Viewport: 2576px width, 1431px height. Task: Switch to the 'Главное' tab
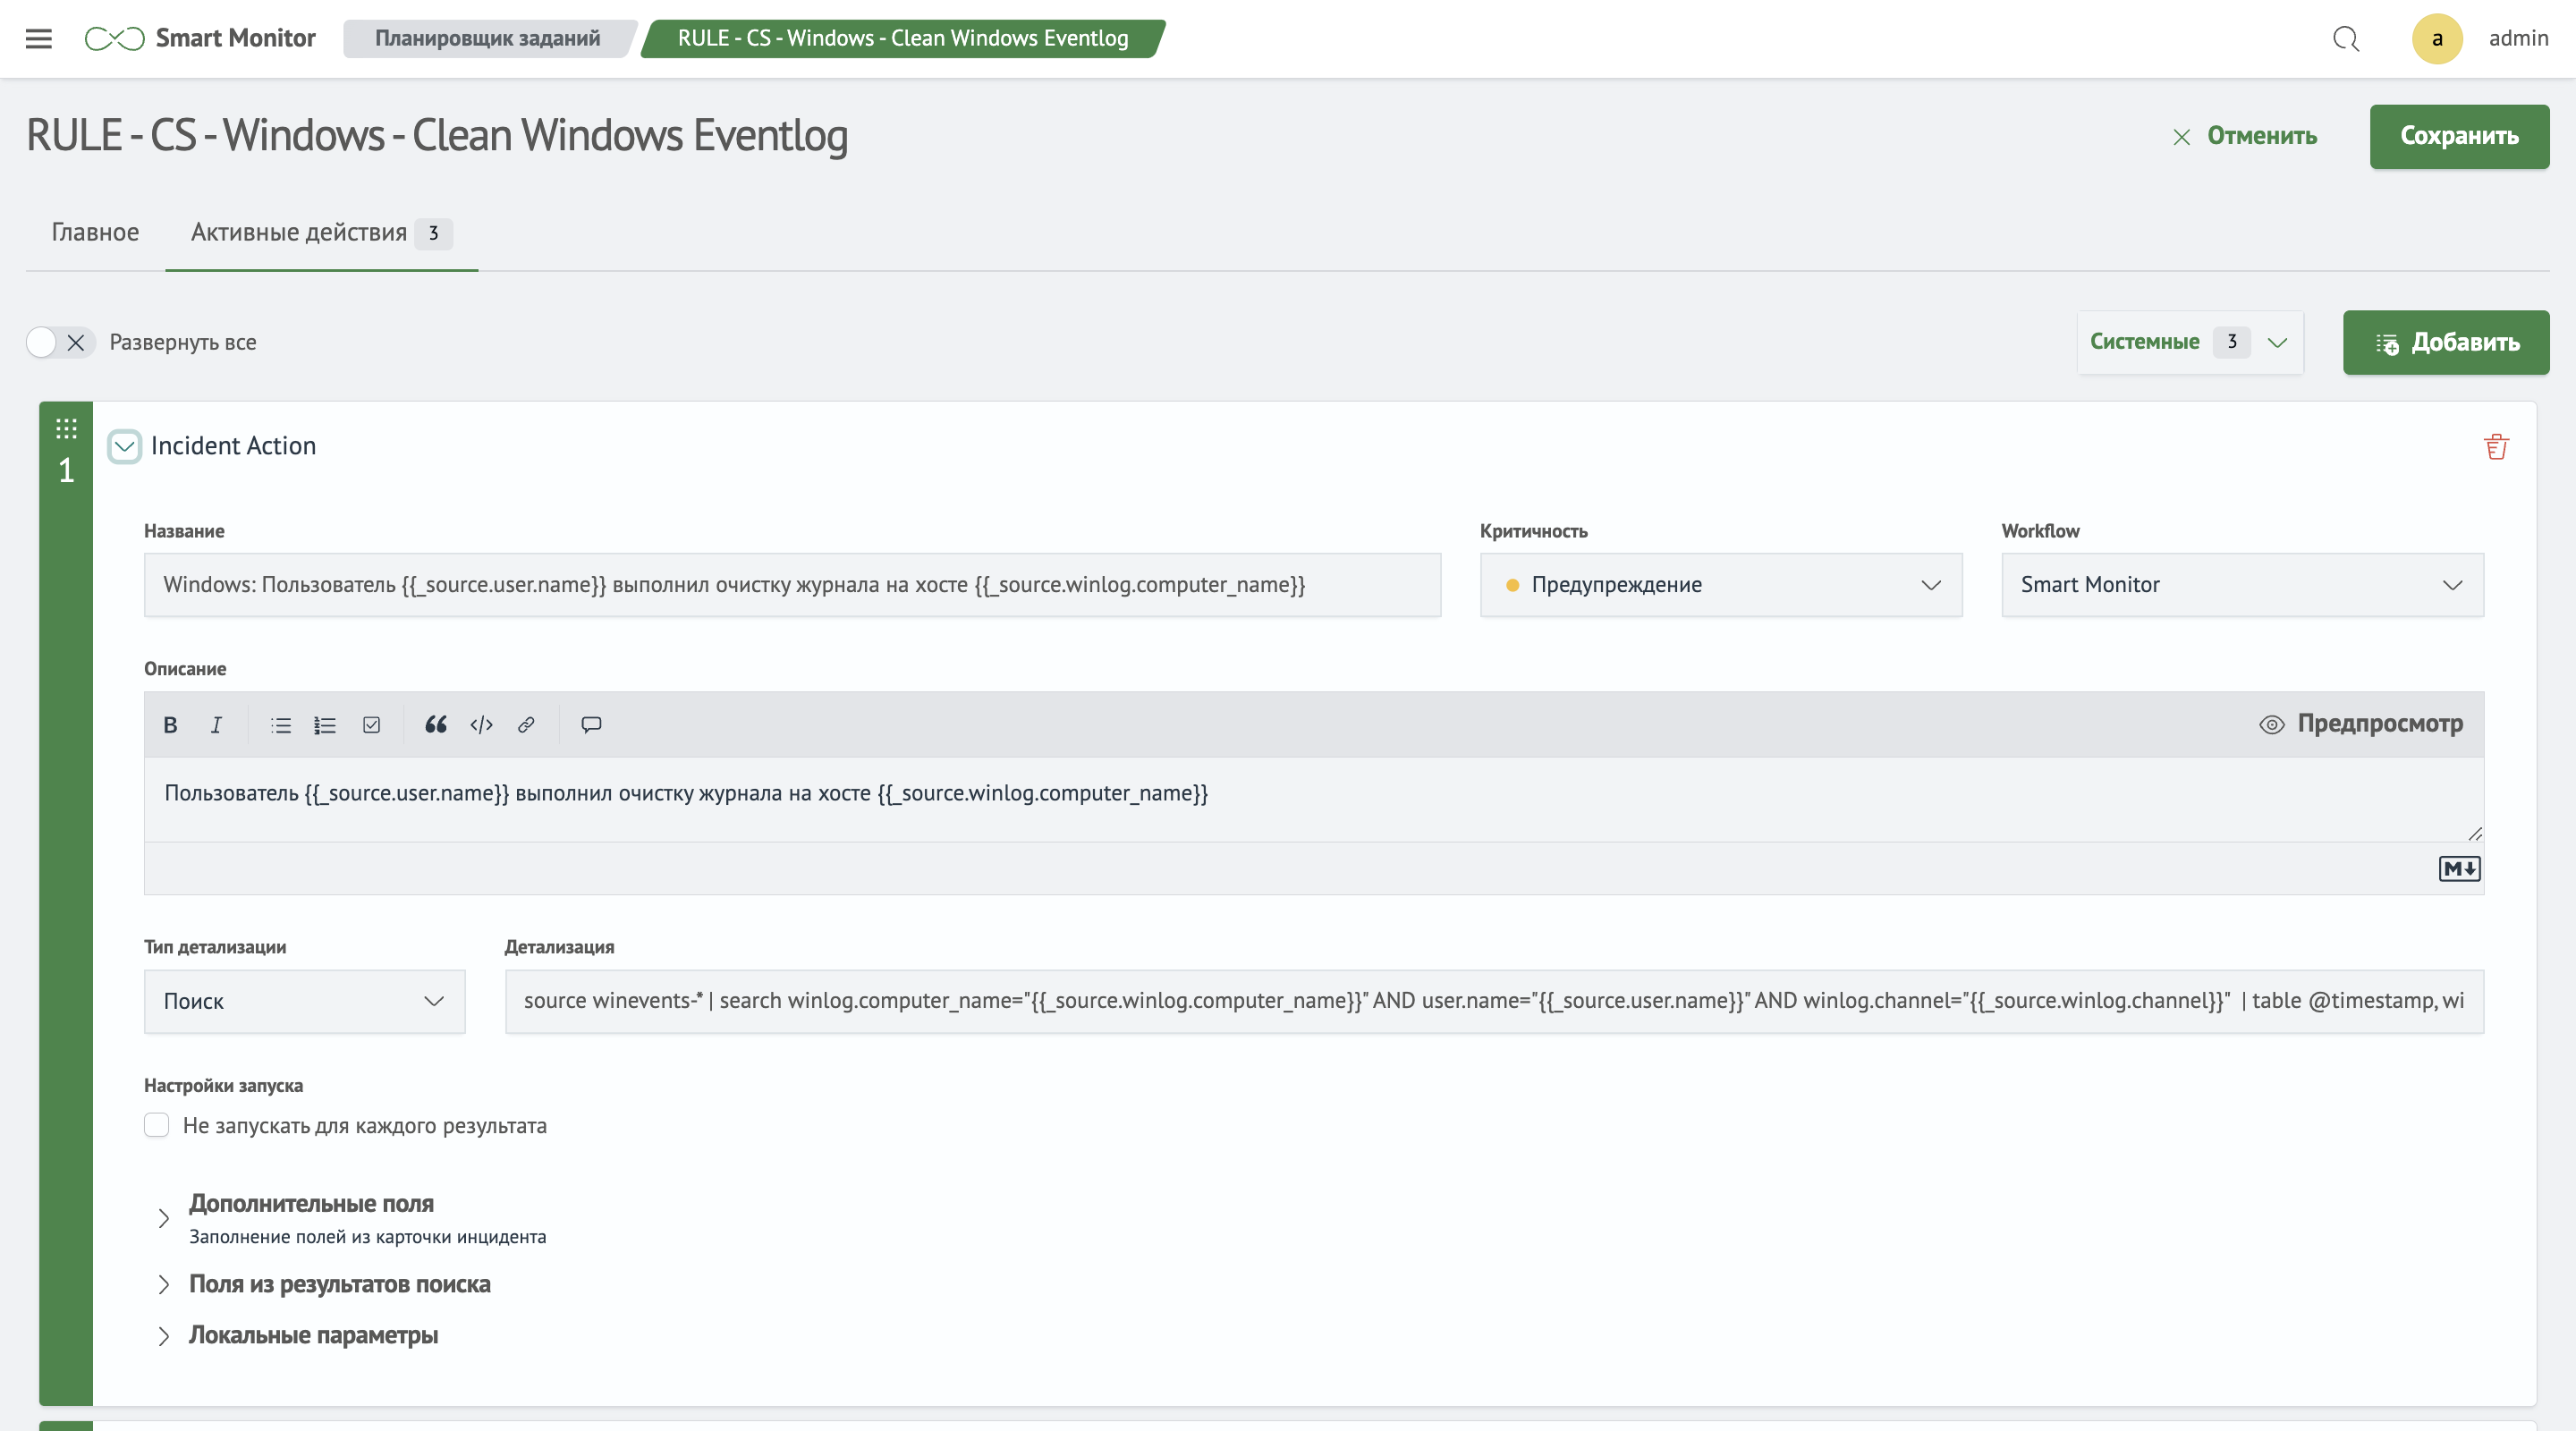point(95,232)
